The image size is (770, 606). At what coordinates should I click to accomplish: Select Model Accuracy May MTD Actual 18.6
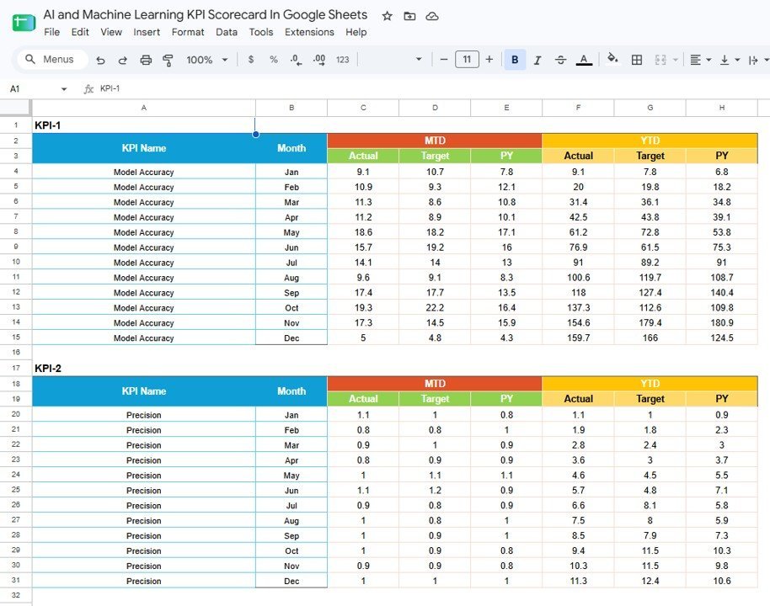click(363, 232)
